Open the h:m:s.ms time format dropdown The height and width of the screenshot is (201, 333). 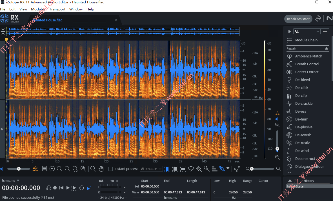coord(11,181)
